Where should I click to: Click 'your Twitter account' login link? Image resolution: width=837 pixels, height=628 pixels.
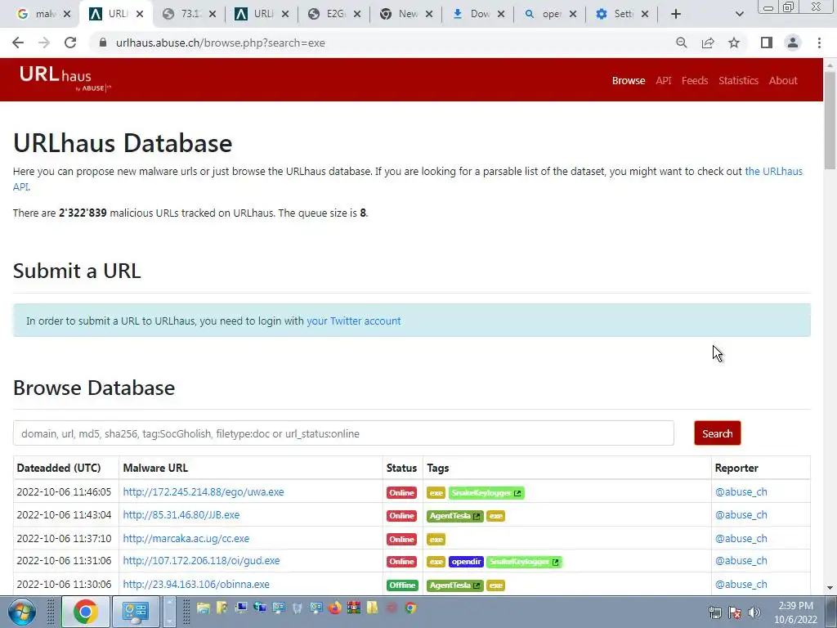[353, 321]
